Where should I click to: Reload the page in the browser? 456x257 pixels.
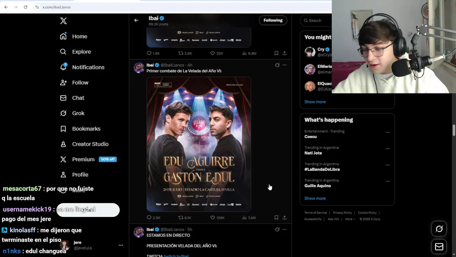coord(25,7)
